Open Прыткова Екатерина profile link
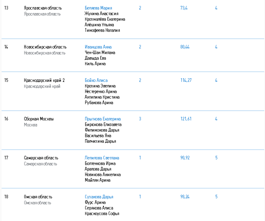This screenshot has width=265, height=221. pyautogui.click(x=102, y=119)
